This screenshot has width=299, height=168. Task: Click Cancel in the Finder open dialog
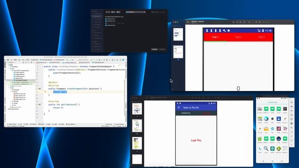click(155, 49)
